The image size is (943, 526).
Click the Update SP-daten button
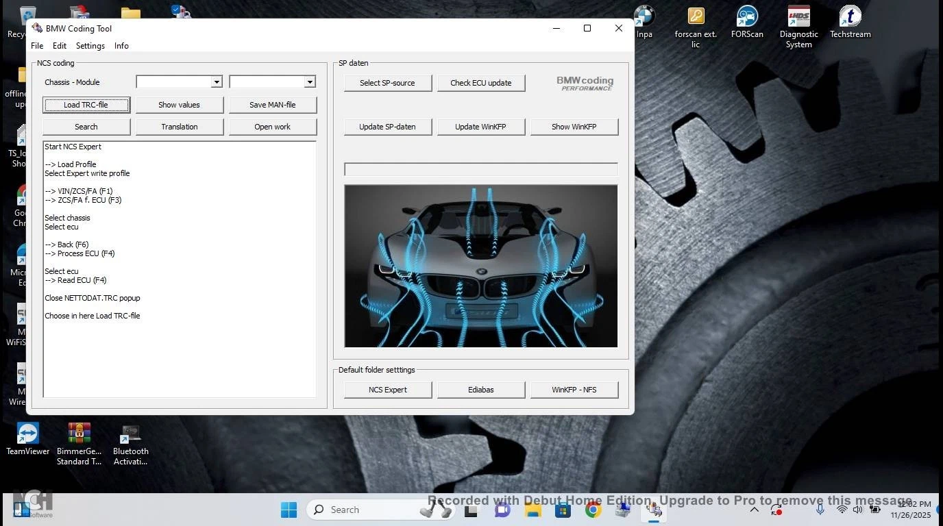point(388,127)
